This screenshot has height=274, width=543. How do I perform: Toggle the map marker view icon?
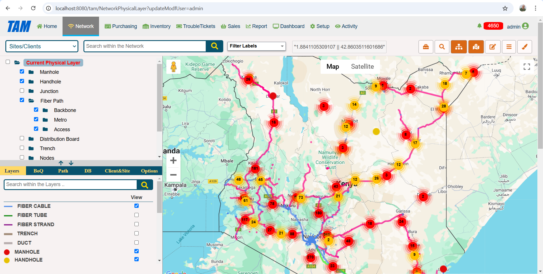[476, 47]
